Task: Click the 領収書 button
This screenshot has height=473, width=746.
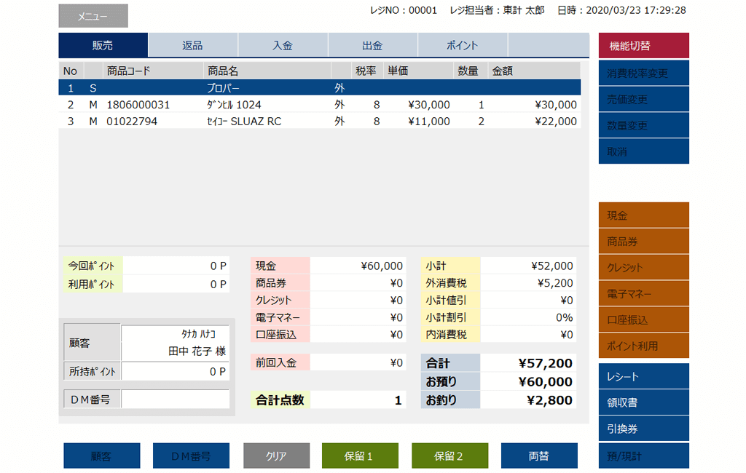Action: click(643, 402)
